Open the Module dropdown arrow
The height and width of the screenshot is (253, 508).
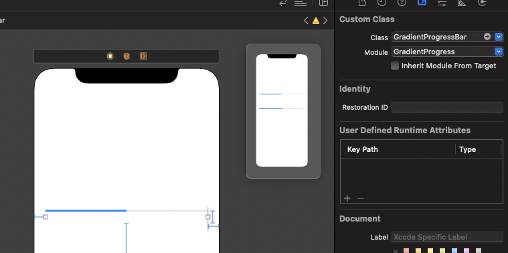(x=499, y=52)
